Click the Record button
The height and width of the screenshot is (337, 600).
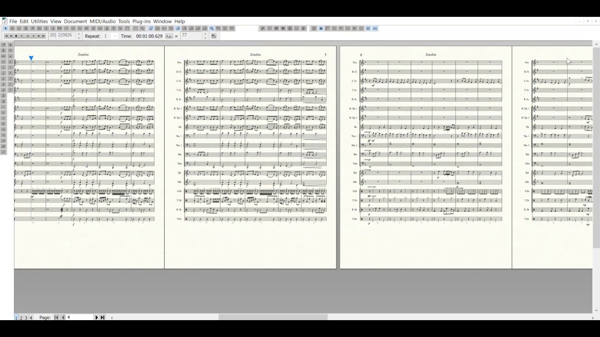tap(33, 36)
